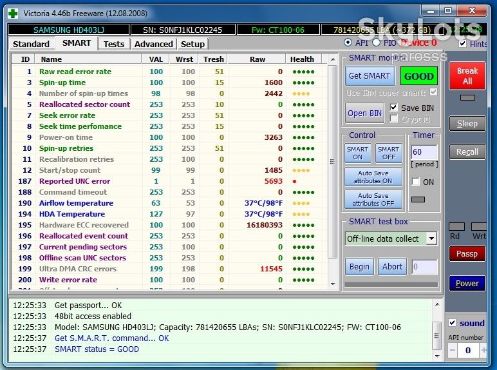Image resolution: width=497 pixels, height=370 pixels.
Task: Click the Begin test button
Action: pyautogui.click(x=359, y=267)
